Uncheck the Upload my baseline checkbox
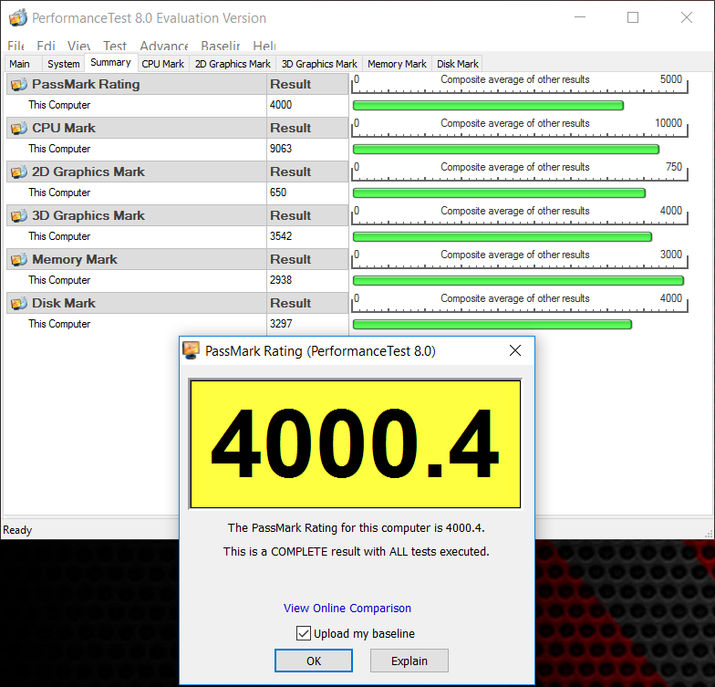The image size is (715, 687). click(x=304, y=633)
